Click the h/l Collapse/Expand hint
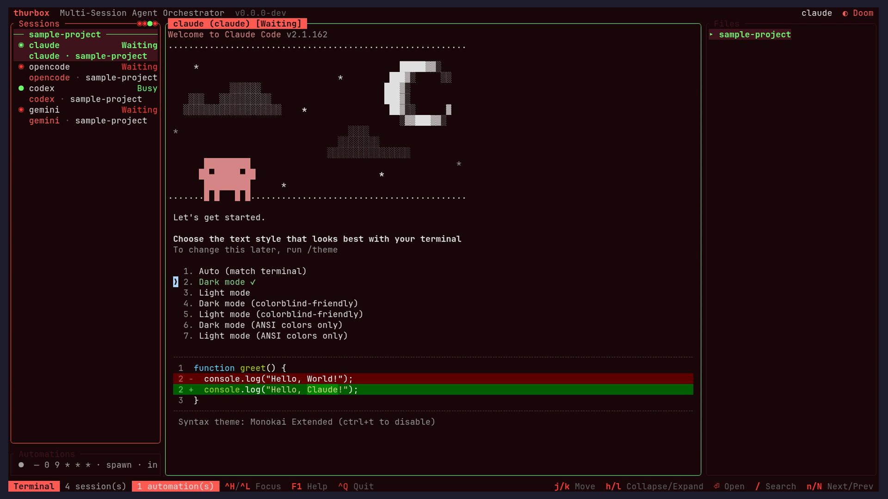888x499 pixels. tap(654, 487)
